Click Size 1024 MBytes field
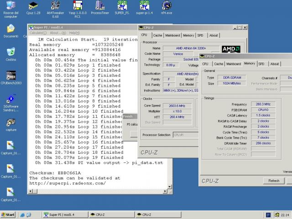The image size is (292, 219). 232,83
